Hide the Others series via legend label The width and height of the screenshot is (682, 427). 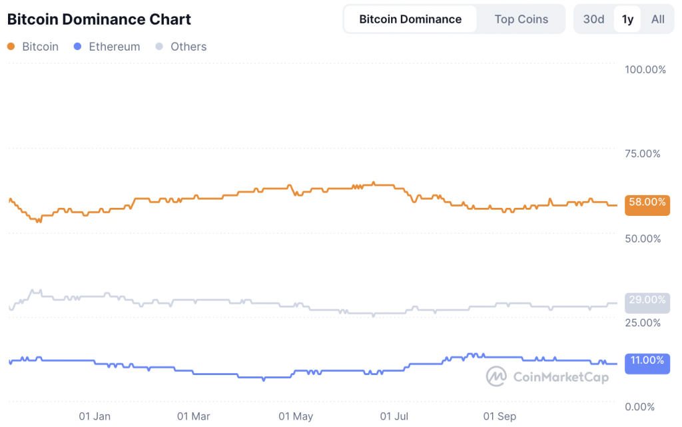188,47
